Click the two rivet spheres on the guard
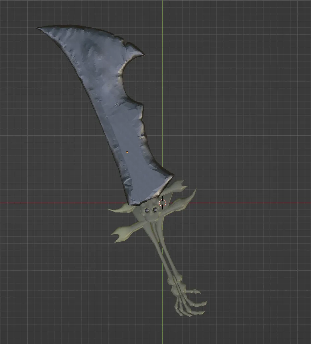Image resolution: width=311 pixels, height=344 pixels. (x=151, y=209)
